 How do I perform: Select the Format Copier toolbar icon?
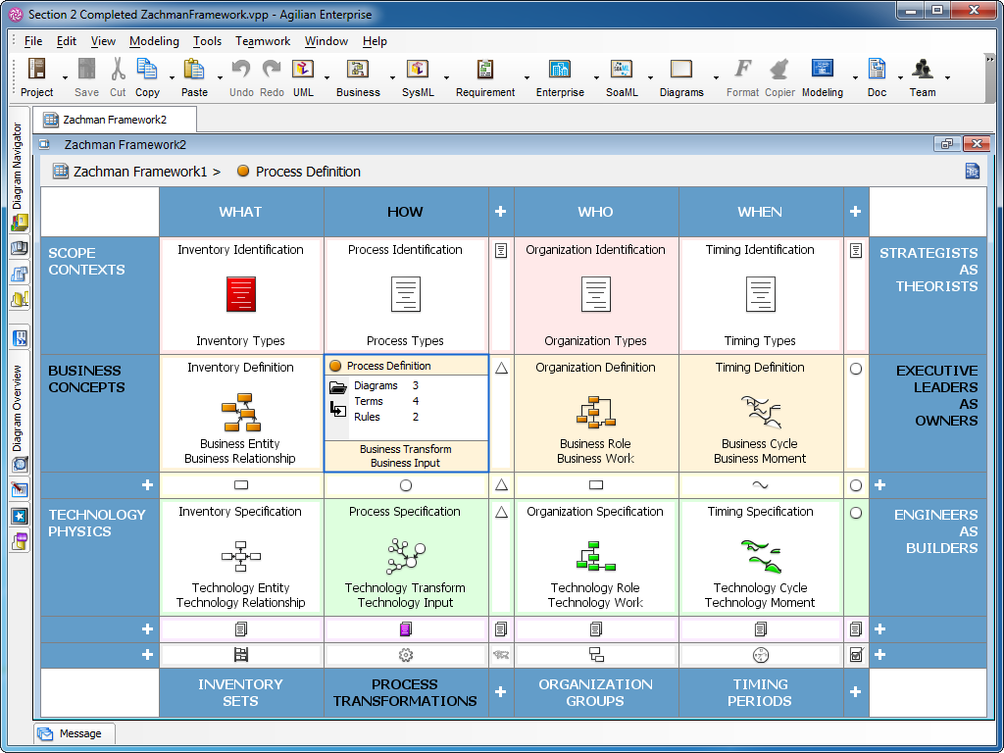tap(778, 71)
